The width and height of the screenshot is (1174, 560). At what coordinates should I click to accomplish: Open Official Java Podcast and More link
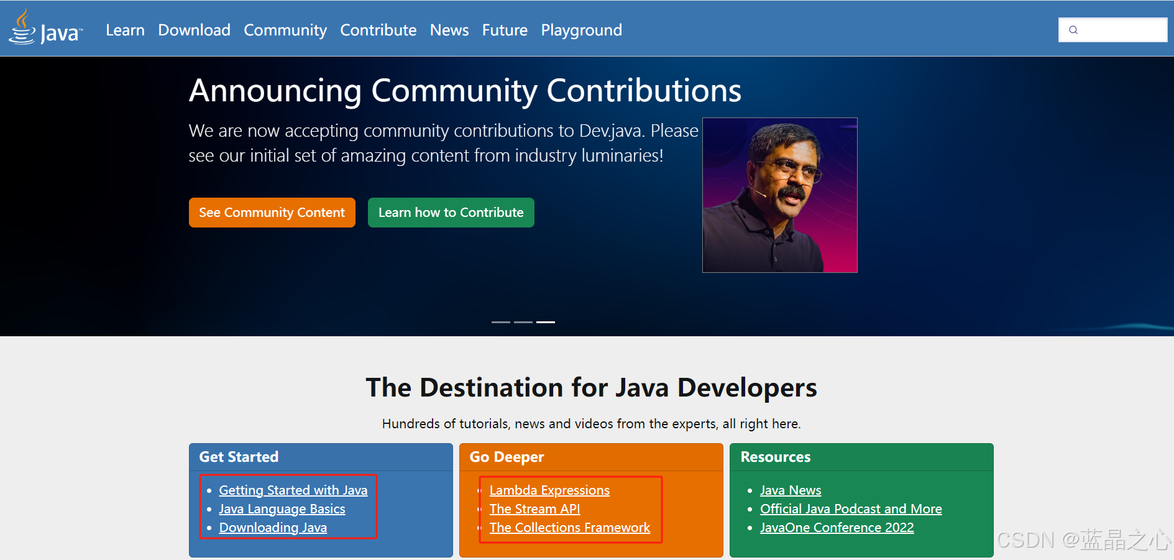click(x=851, y=509)
